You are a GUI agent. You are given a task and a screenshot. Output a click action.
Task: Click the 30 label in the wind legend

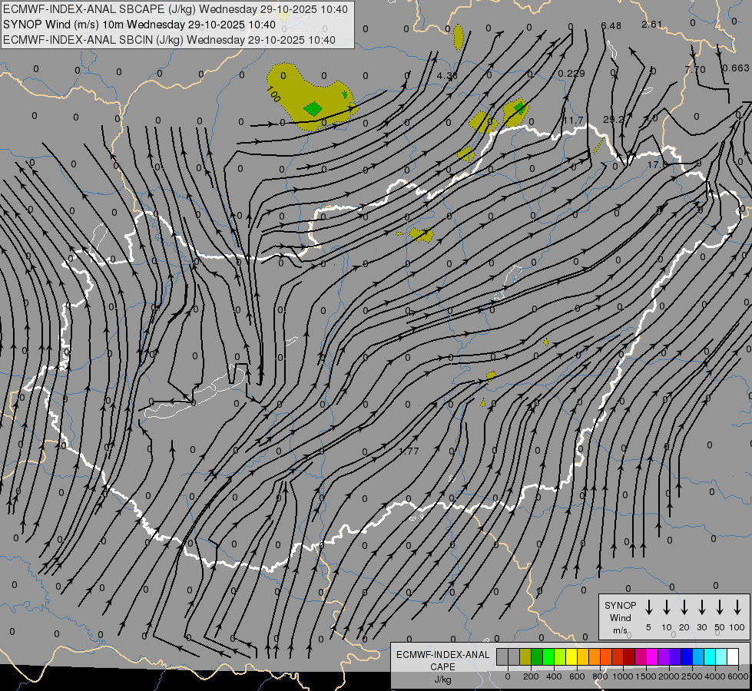(701, 627)
